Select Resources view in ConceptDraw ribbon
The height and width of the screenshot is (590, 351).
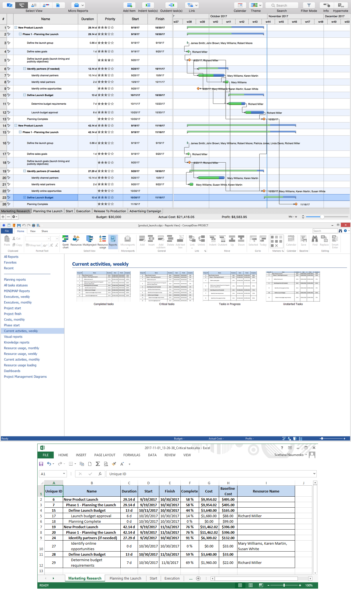point(76,241)
